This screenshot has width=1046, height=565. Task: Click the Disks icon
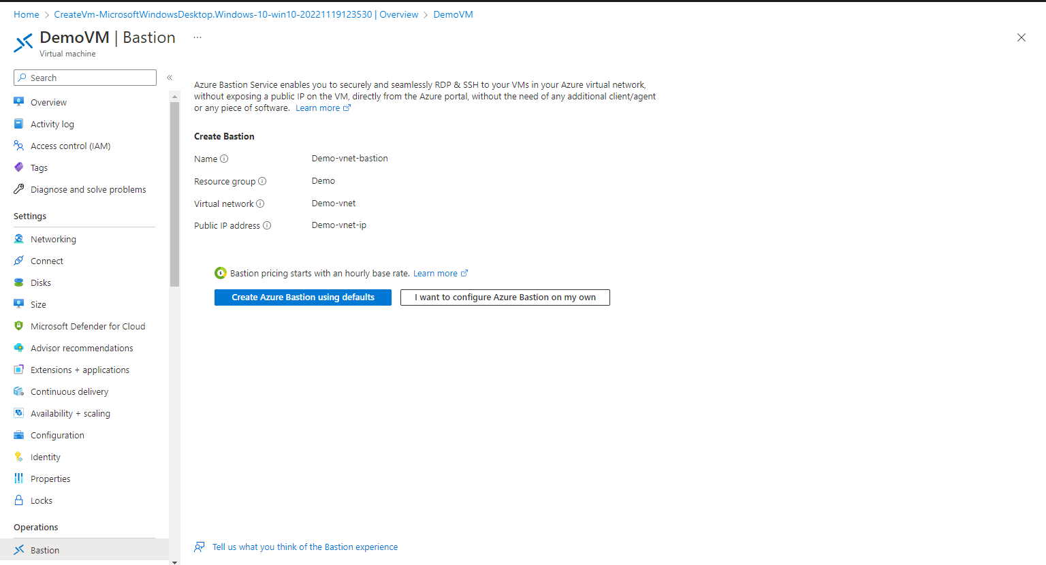point(19,282)
